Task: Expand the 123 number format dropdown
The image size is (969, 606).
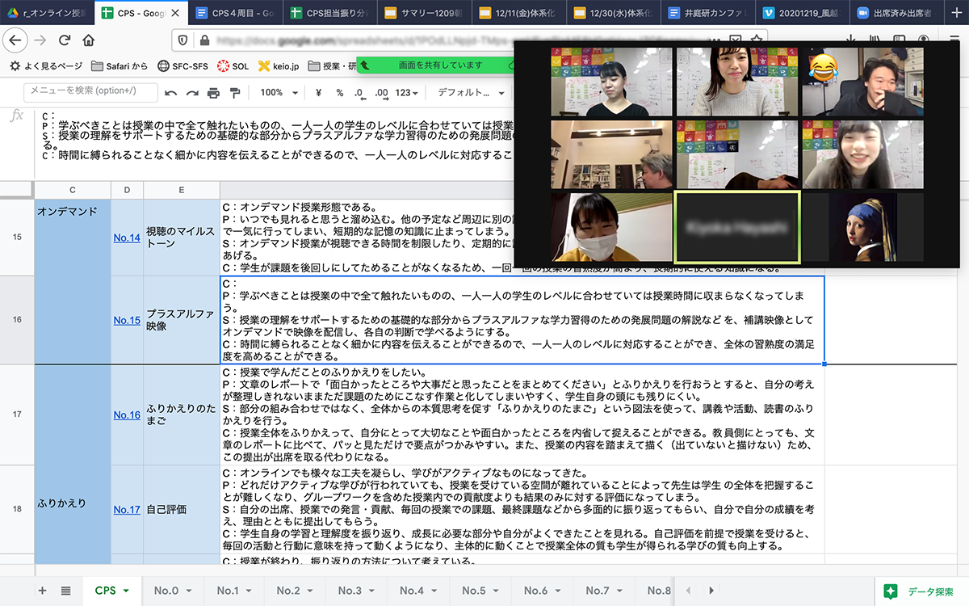Action: click(x=407, y=93)
